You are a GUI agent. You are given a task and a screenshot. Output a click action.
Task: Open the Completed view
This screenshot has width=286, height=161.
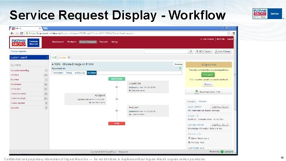pos(15,89)
